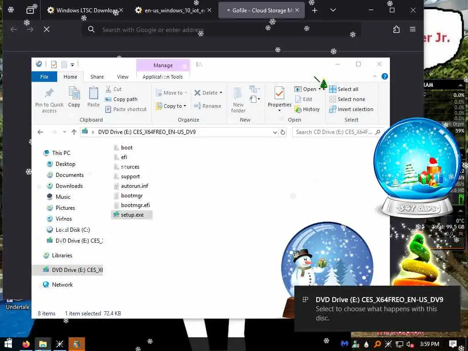The height and width of the screenshot is (351, 468).
Task: Create a New folder
Action: coord(238,100)
